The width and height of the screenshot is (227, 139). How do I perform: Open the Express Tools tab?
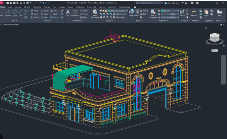(91, 7)
